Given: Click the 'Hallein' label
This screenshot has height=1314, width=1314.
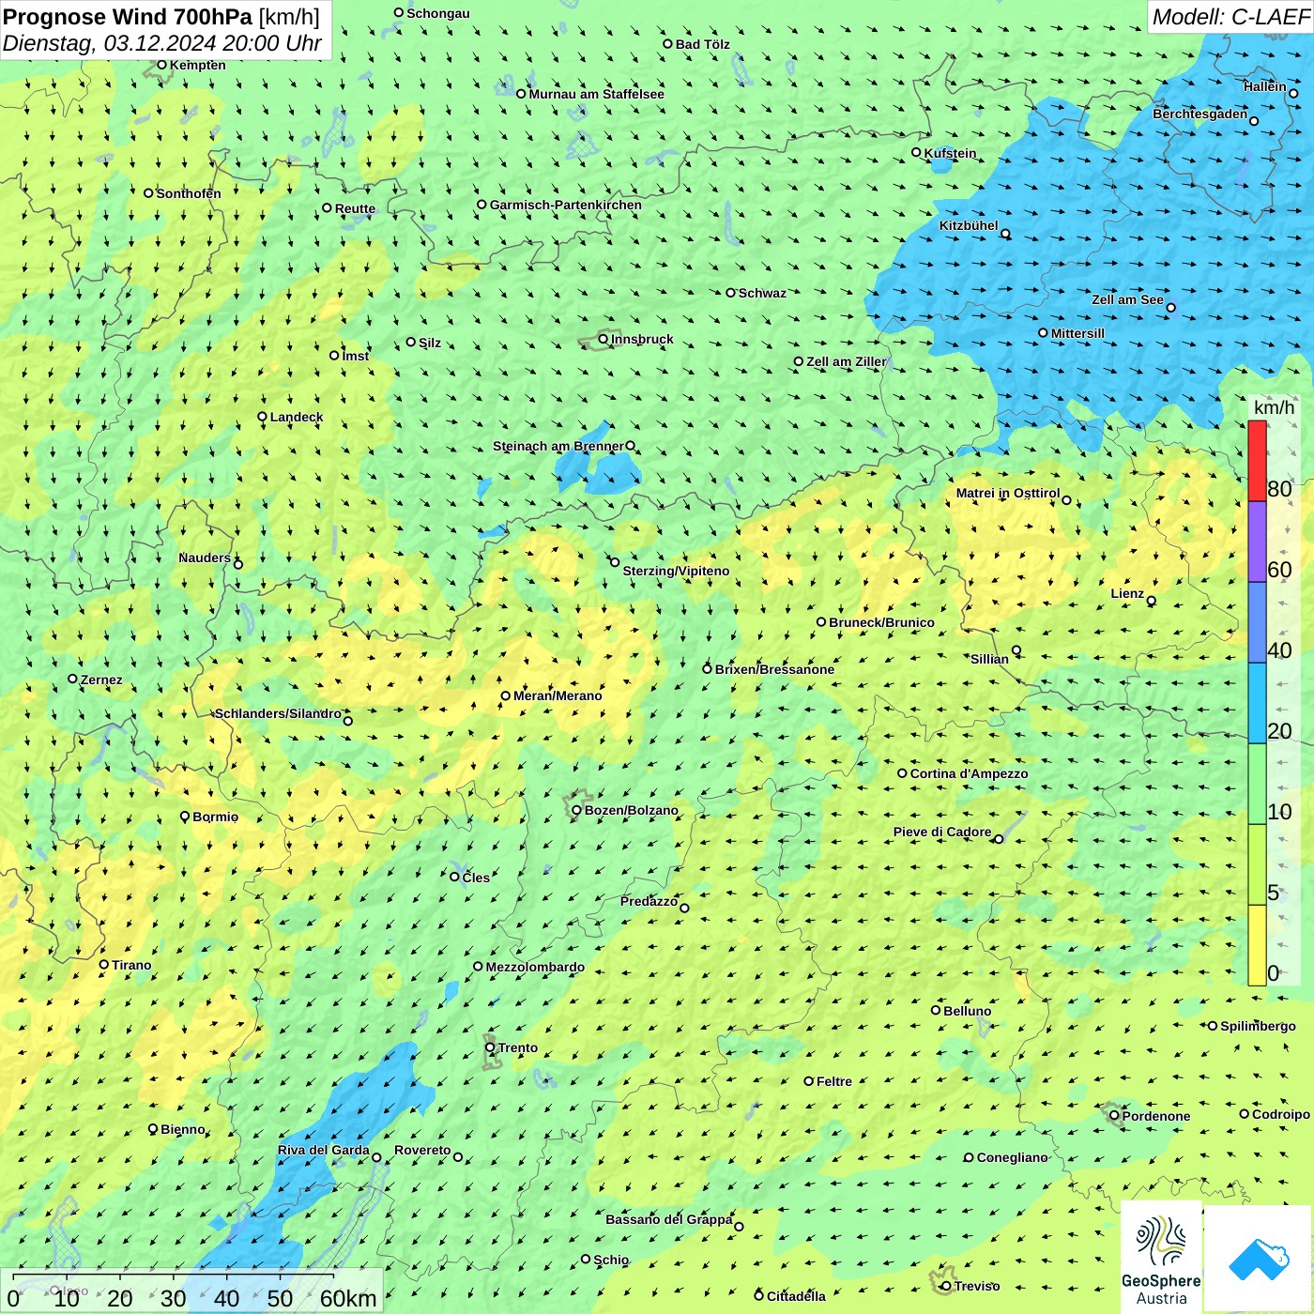Looking at the screenshot, I should (x=1265, y=86).
